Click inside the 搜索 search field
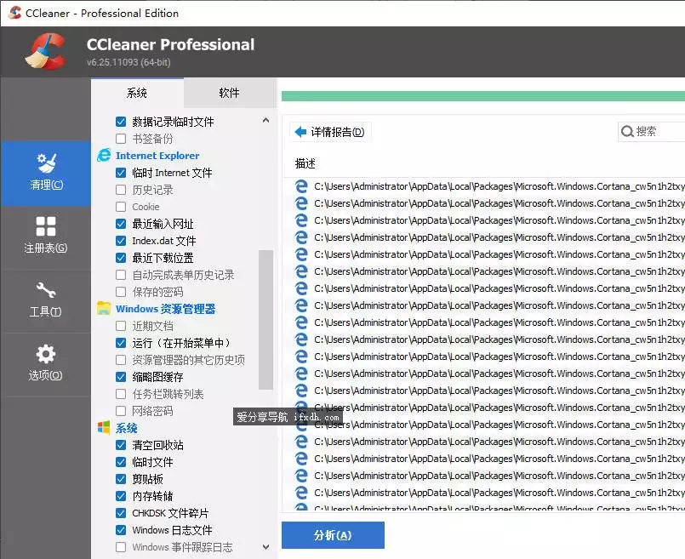Screen dimensions: 685x559 coord(655,131)
